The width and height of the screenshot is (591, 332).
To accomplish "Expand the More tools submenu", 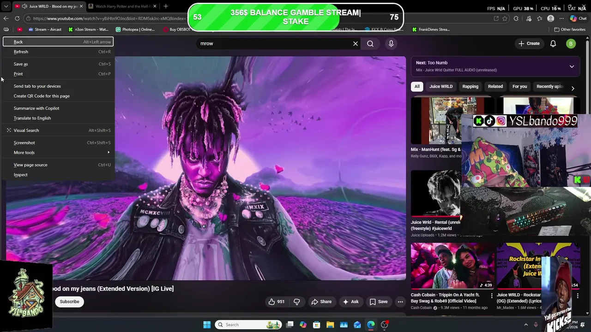I will click(58, 153).
